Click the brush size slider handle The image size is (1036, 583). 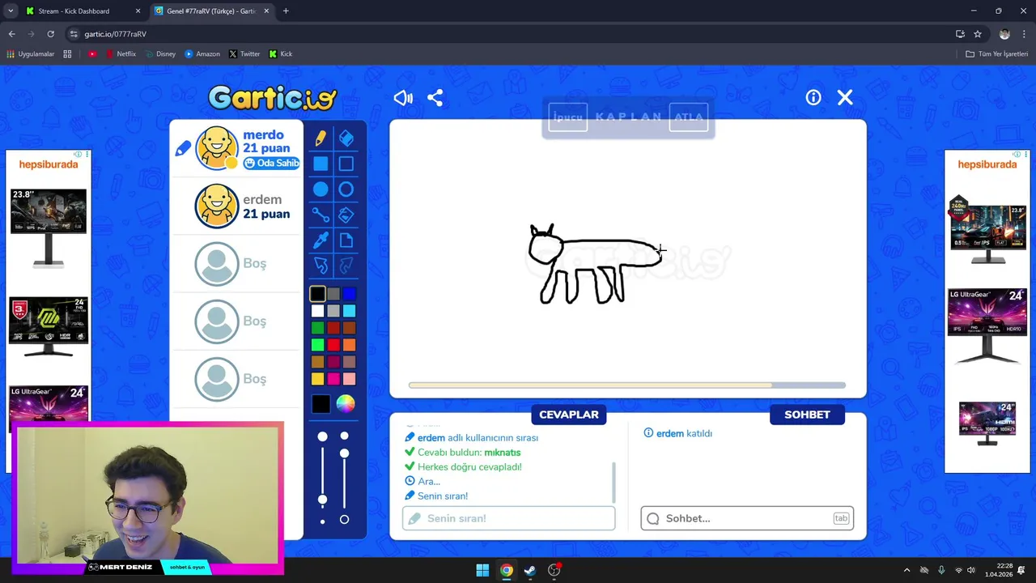tap(323, 500)
